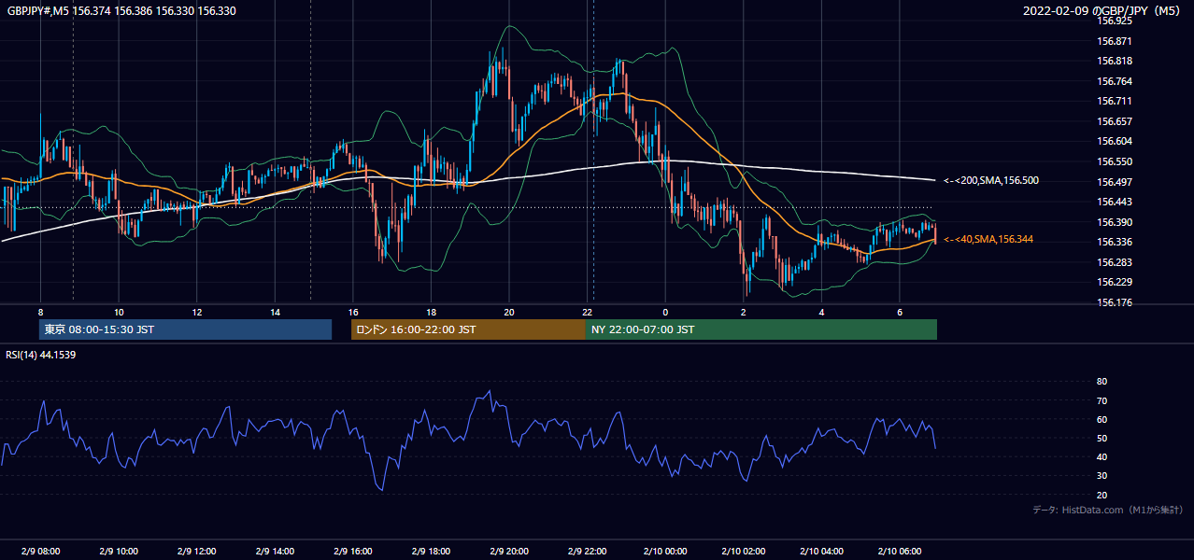Click the RSI scale value 20
This screenshot has width=1194, height=560.
[x=1102, y=495]
